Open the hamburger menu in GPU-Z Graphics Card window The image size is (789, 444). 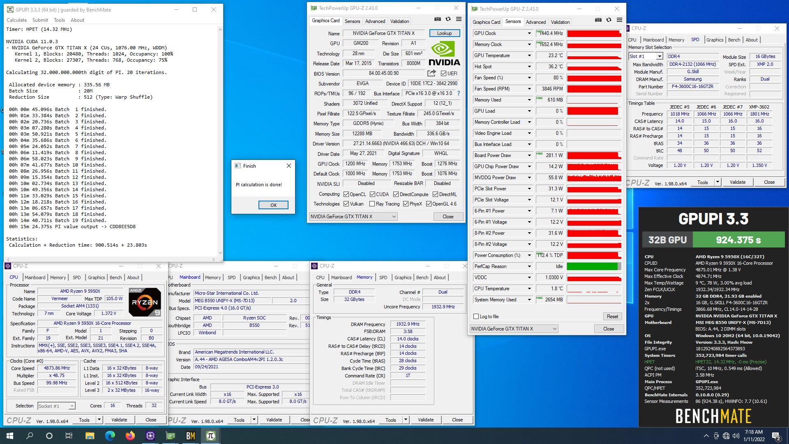click(459, 19)
